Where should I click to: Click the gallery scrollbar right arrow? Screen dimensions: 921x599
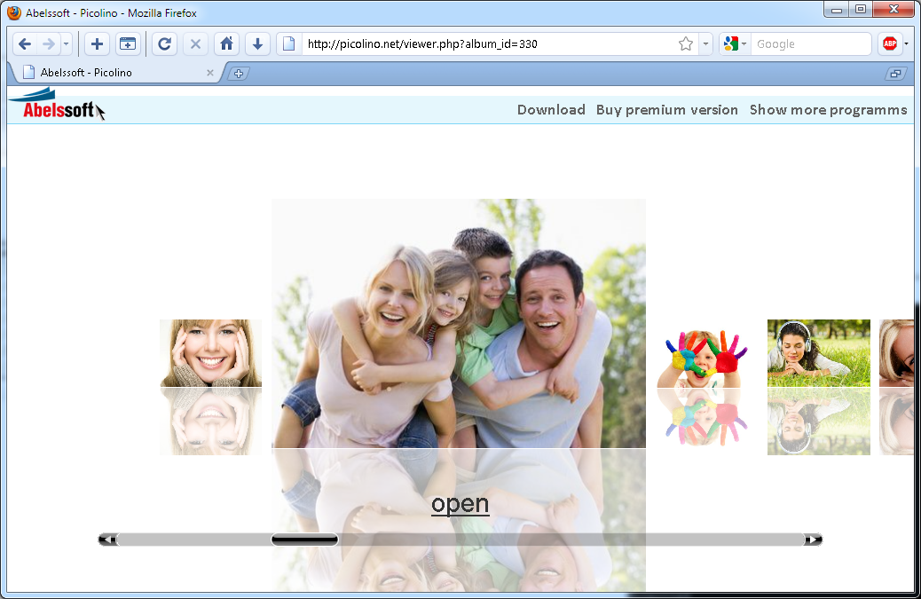pos(814,540)
